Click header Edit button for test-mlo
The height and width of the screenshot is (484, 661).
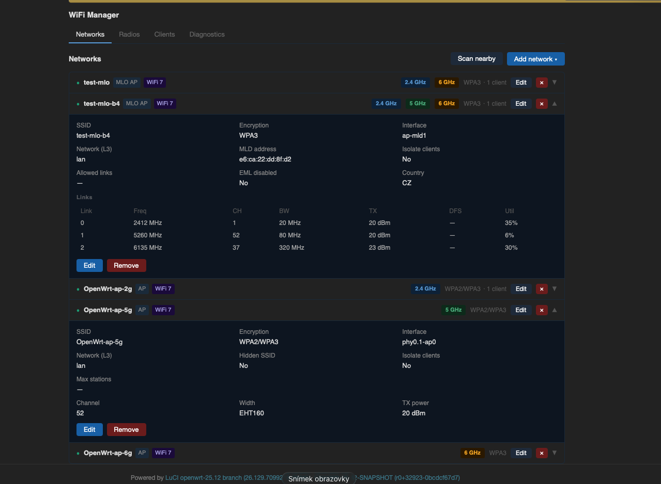point(521,83)
